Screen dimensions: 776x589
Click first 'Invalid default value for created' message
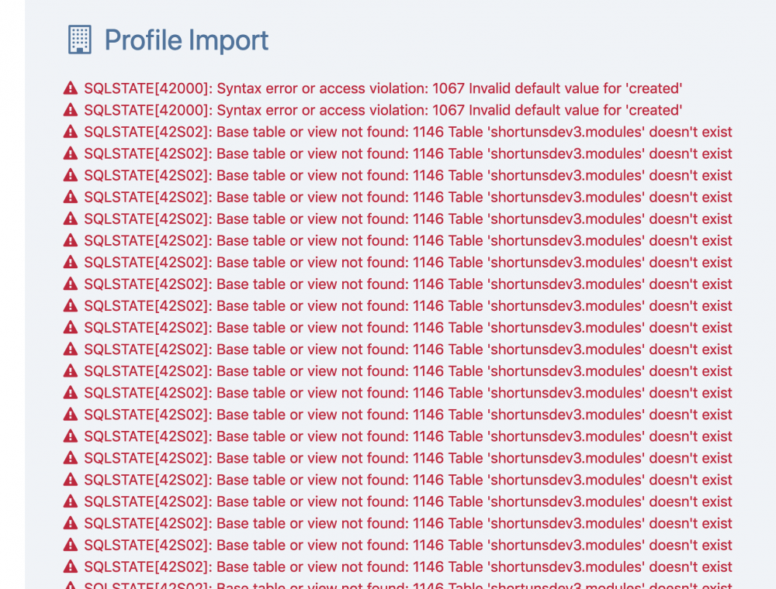tap(383, 88)
